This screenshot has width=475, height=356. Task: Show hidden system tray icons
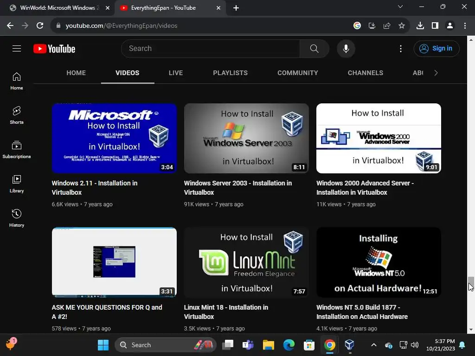click(374, 345)
